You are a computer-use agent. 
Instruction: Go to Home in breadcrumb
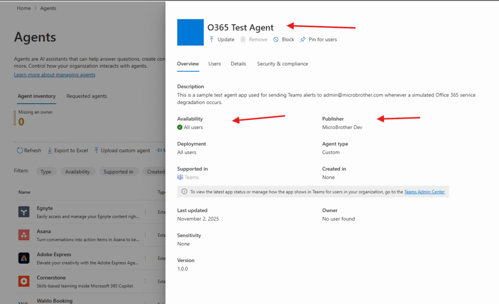coord(24,8)
